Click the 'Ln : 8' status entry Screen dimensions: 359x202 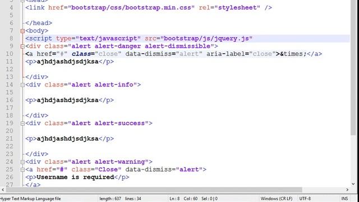174,199
